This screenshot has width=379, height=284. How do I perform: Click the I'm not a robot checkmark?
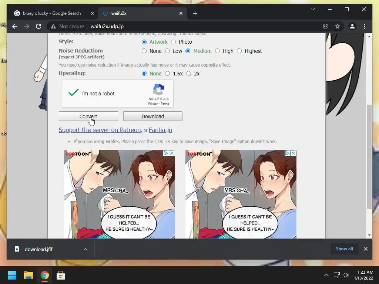click(73, 92)
